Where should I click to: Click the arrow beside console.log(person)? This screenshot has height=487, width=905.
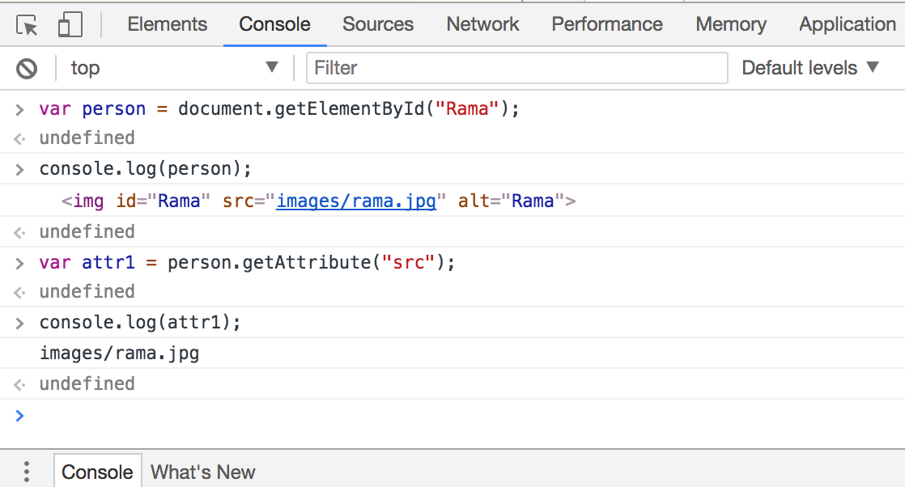(19, 170)
